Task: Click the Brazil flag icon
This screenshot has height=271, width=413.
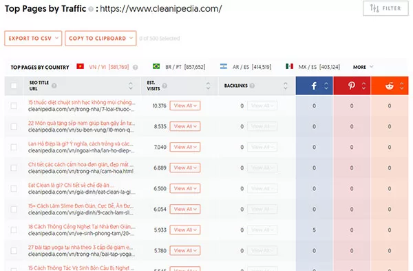Action: pyautogui.click(x=156, y=66)
